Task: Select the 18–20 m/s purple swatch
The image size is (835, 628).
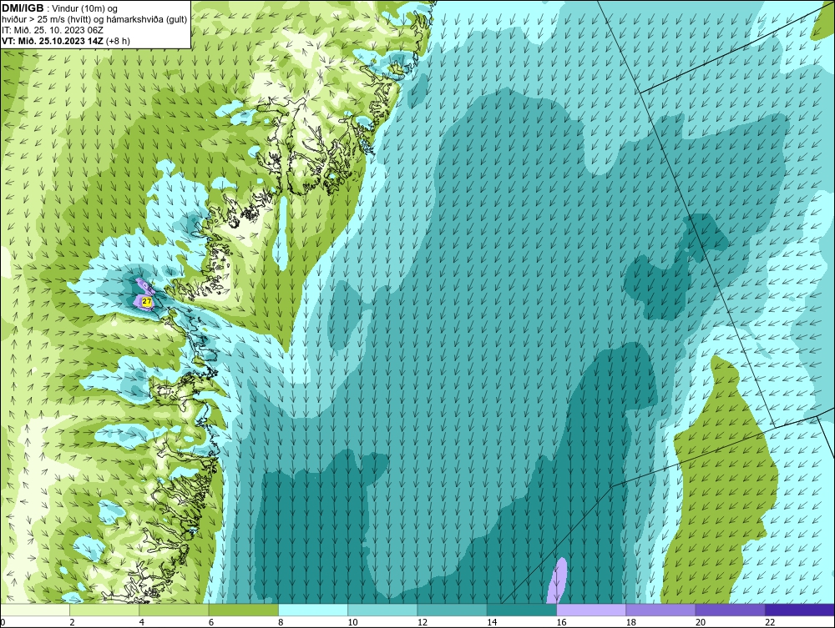Action: [660, 610]
